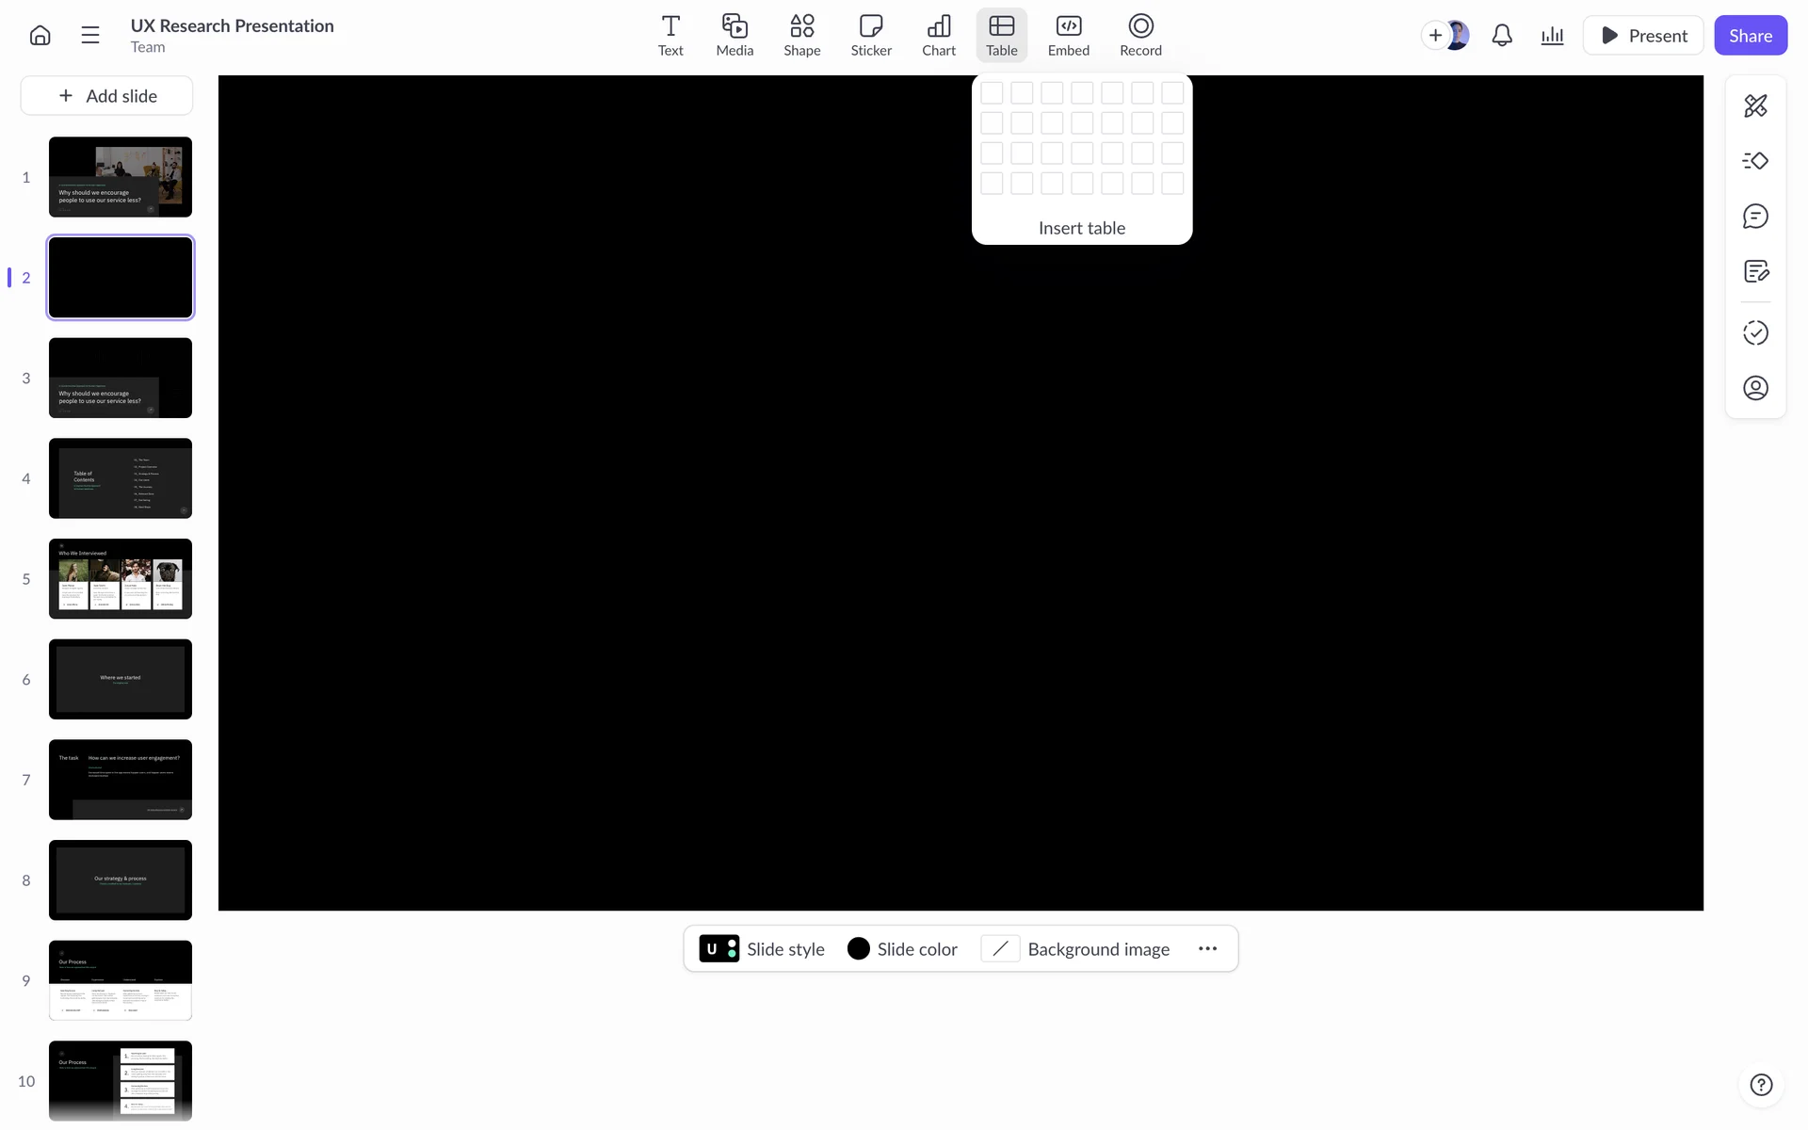Choose a Background image
1808x1130 pixels.
[1075, 949]
